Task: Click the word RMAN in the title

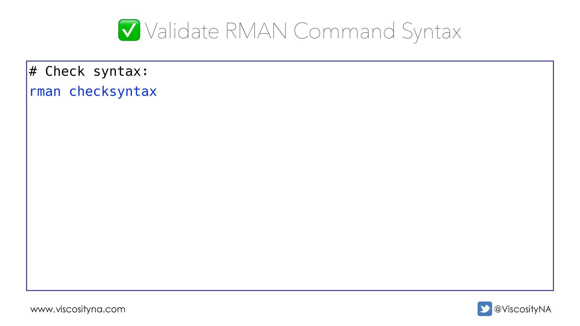Action: pos(256,31)
